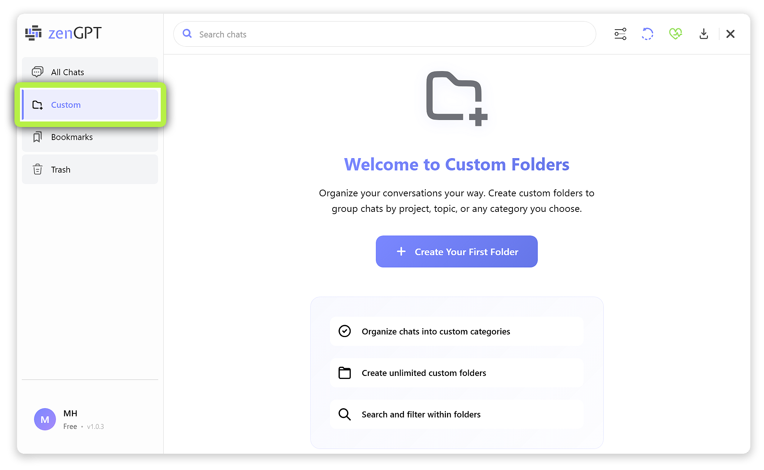View deleted chats in Trash
The width and height of the screenshot is (764, 470).
60,169
